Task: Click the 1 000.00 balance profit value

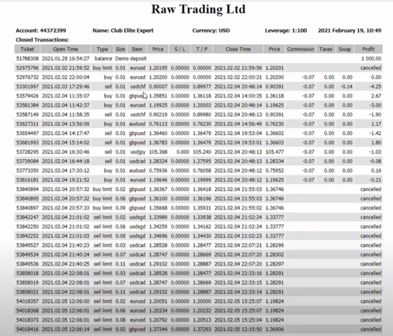Action: click(371, 58)
